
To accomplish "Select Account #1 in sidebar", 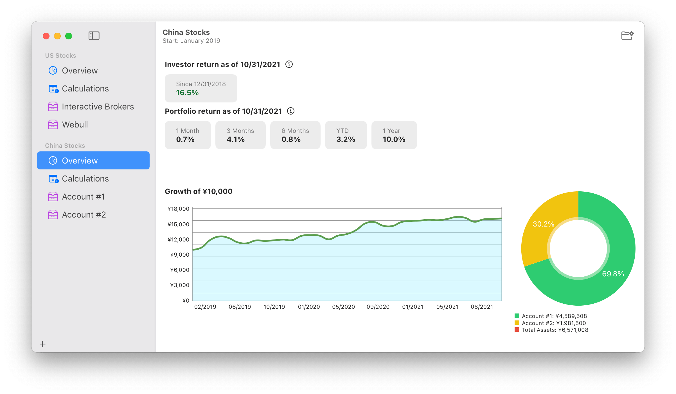I will click(x=83, y=197).
